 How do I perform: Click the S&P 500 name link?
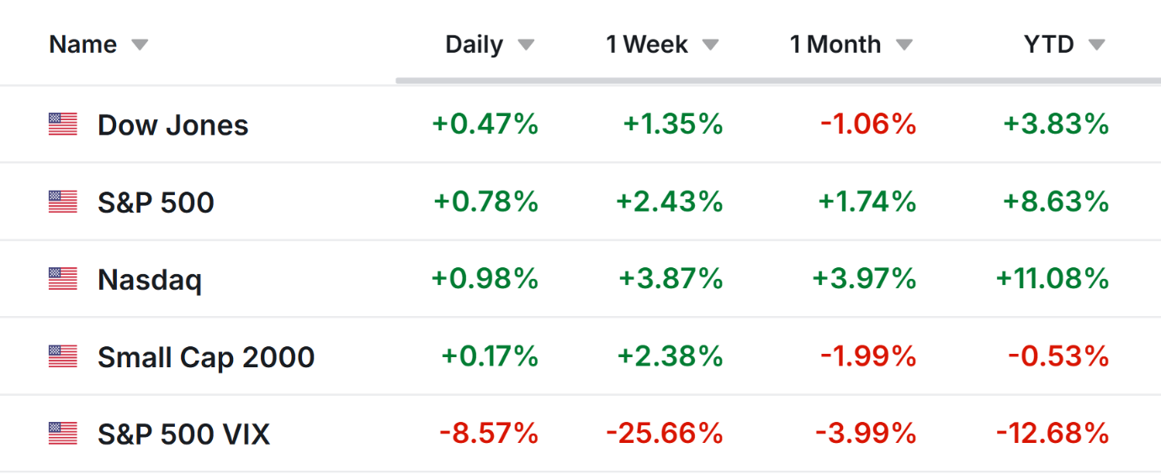pyautogui.click(x=156, y=203)
